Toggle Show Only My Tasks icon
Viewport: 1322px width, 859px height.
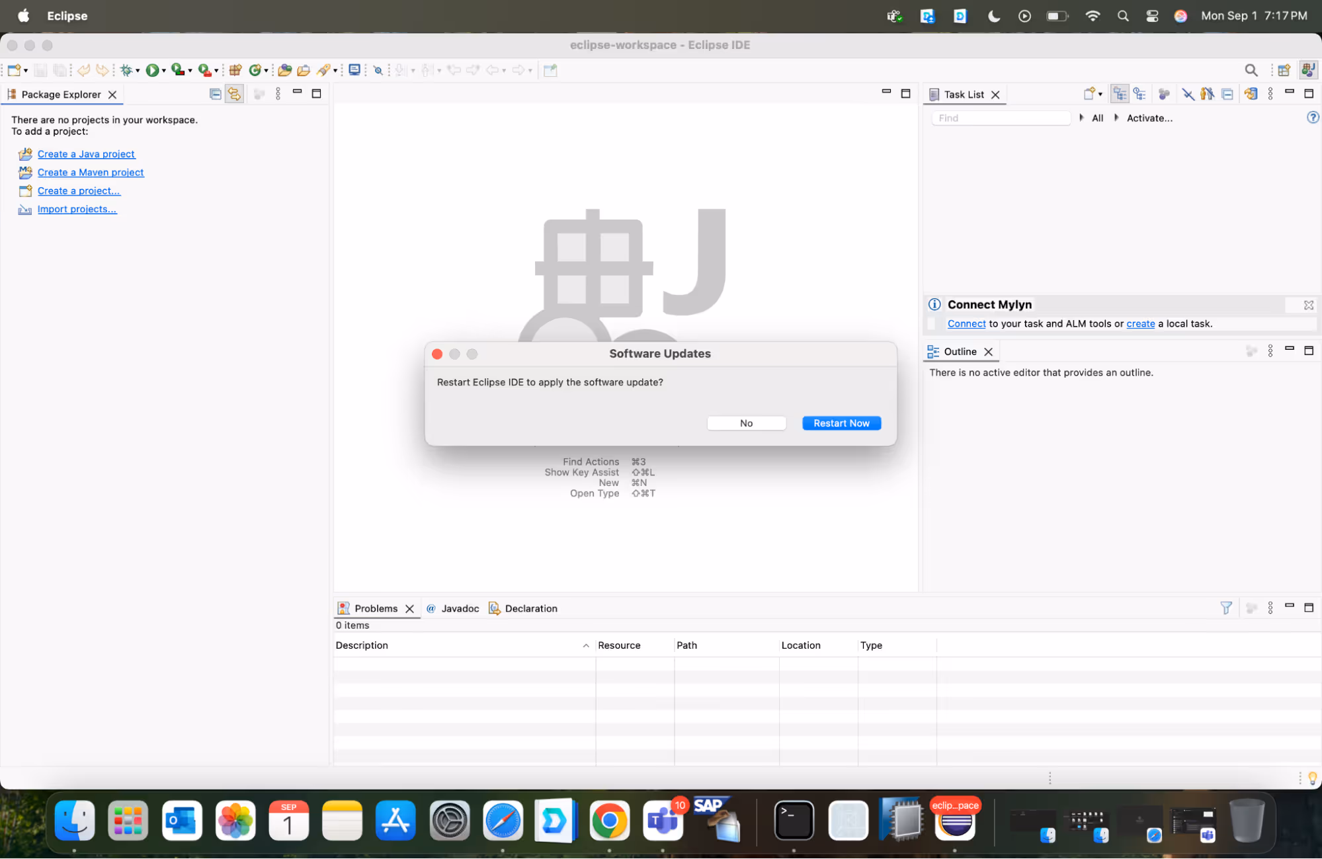click(1207, 94)
